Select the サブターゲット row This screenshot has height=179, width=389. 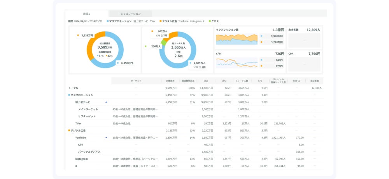tap(196, 116)
